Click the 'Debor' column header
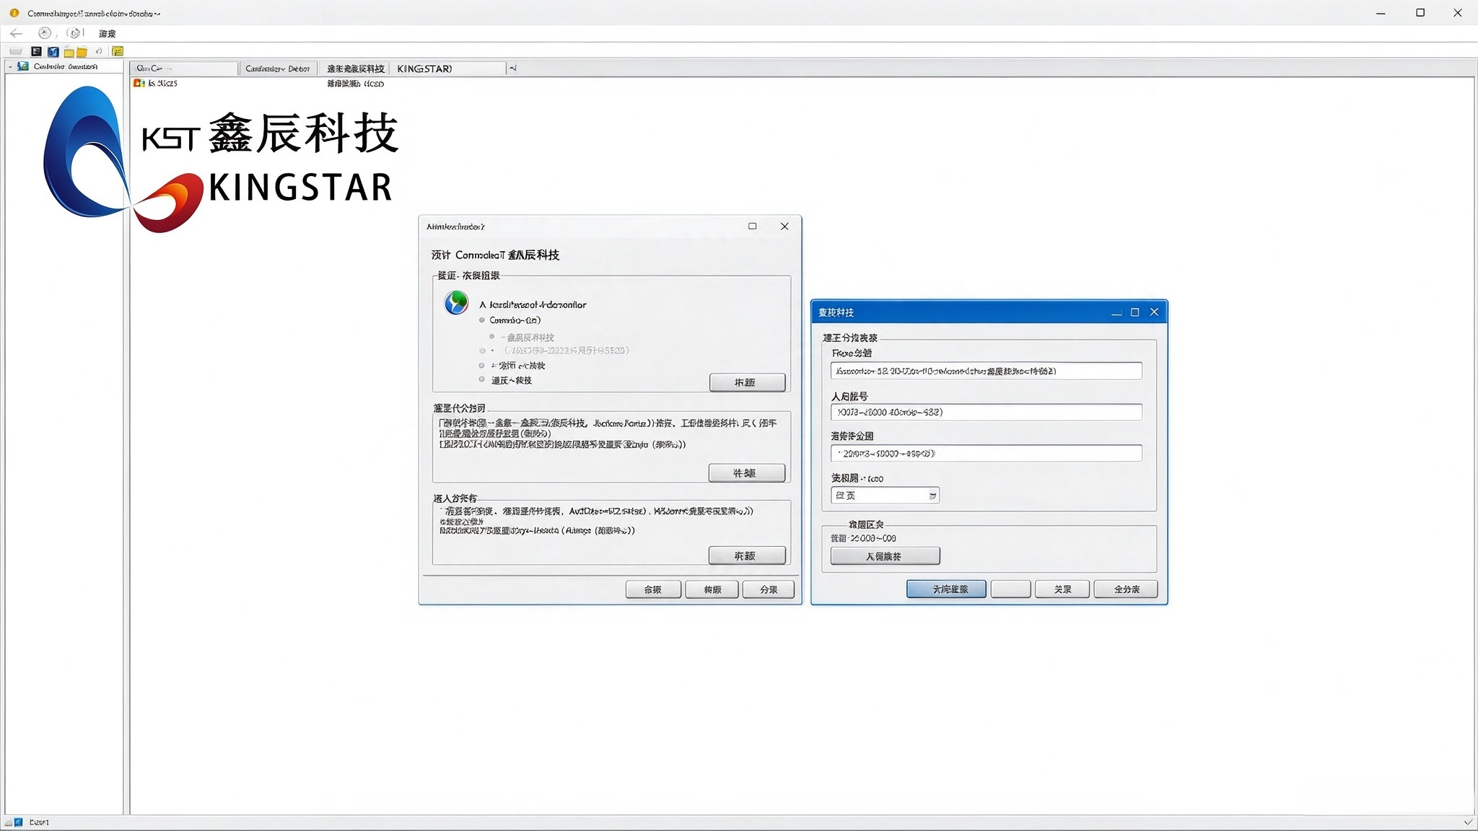1478x831 pixels. 278,69
